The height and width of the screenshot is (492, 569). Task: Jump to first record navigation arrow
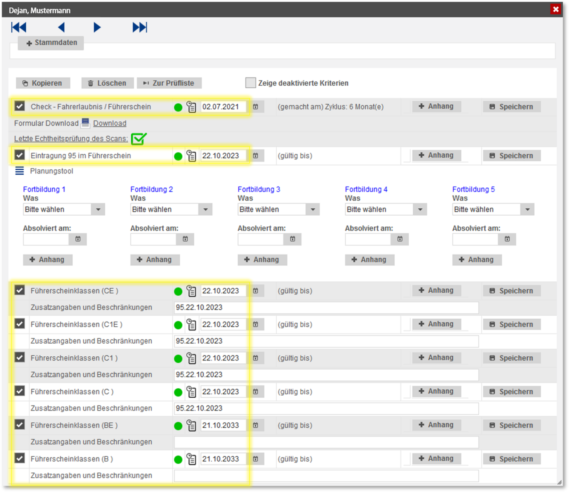[18, 27]
